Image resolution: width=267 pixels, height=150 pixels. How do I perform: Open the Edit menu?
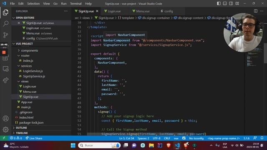[21, 4]
